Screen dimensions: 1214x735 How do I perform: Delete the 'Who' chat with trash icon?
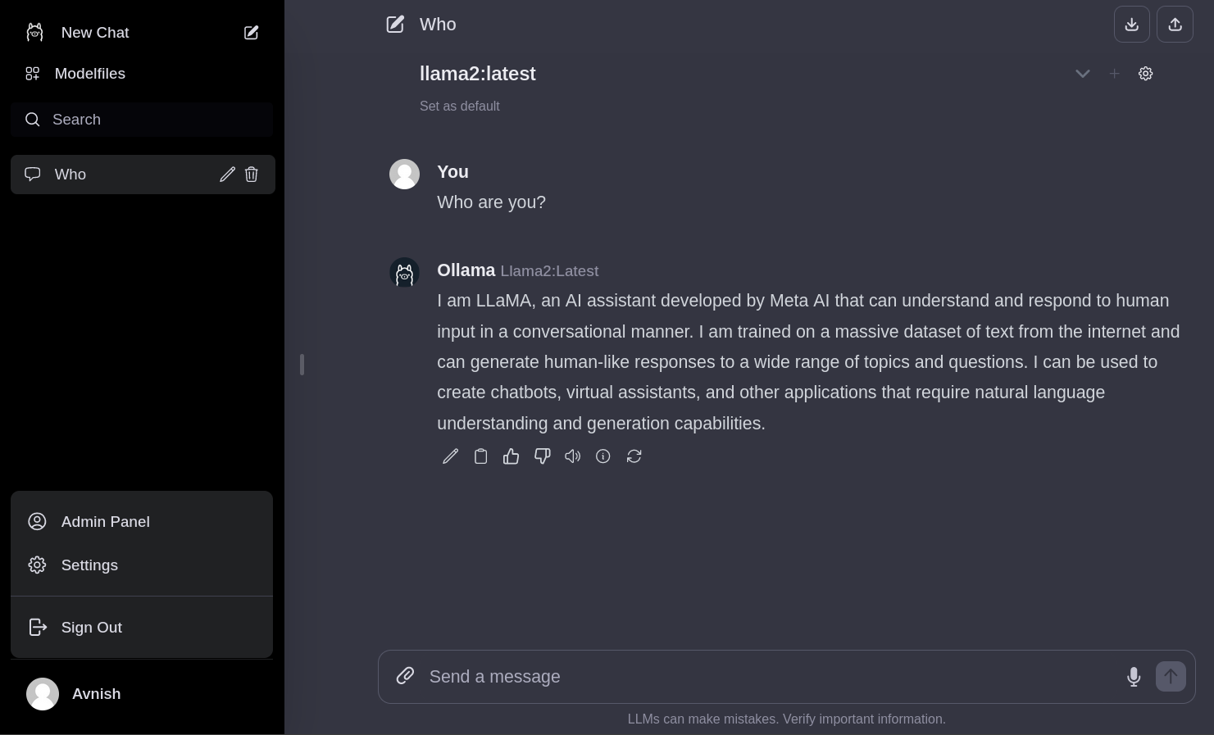click(252, 175)
